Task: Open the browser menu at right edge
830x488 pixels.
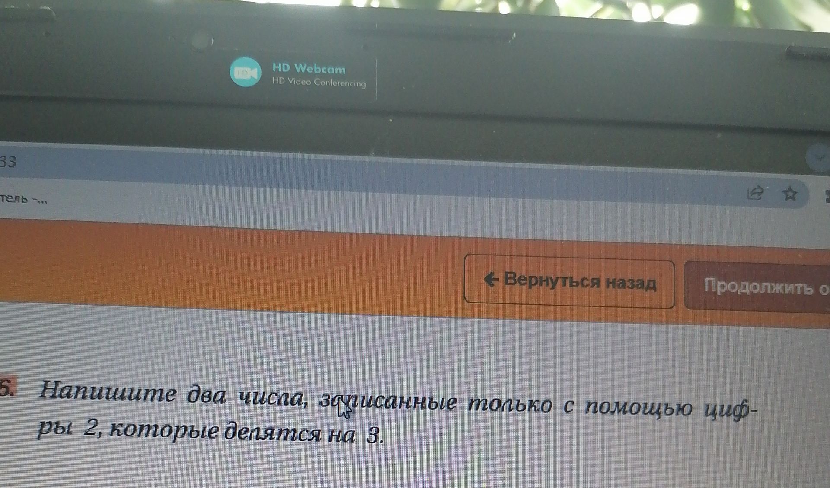Action: click(827, 196)
